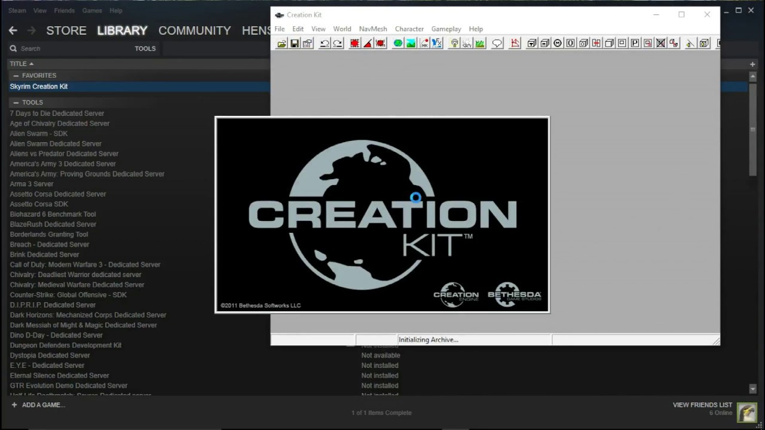The height and width of the screenshot is (430, 765).
Task: Open the NavMesh menu
Action: [x=372, y=29]
